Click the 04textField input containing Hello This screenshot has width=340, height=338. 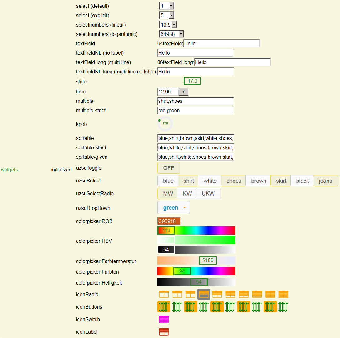[221, 43]
